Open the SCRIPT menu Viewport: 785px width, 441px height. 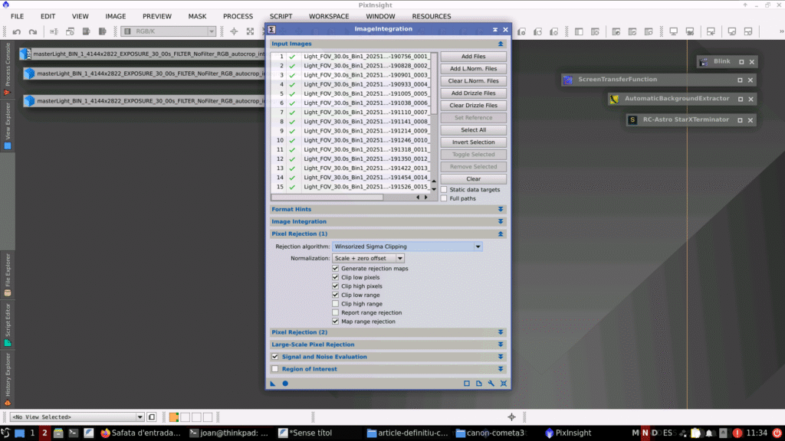click(281, 16)
